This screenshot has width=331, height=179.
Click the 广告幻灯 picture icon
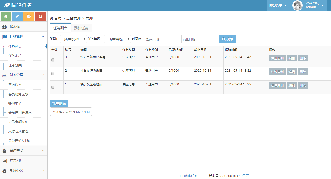tap(4, 161)
